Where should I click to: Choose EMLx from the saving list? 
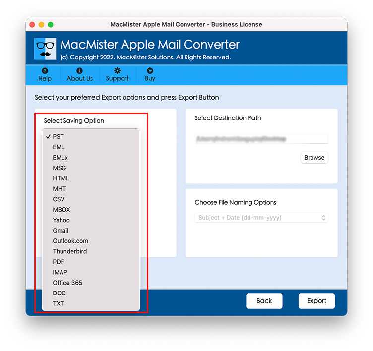pos(91,158)
